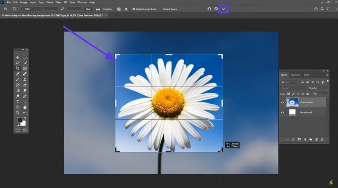This screenshot has height=188, width=338.
Task: Toggle the lock all padlock
Action: [x=308, y=94]
